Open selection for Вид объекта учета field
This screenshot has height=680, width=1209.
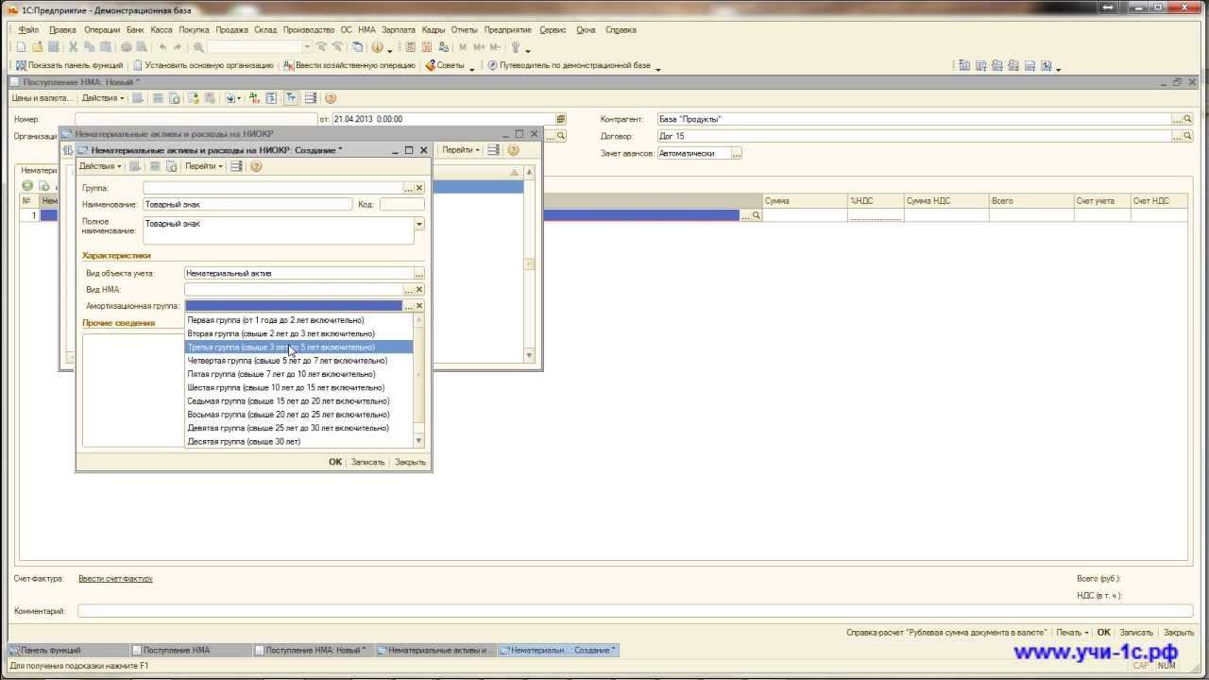tap(419, 274)
